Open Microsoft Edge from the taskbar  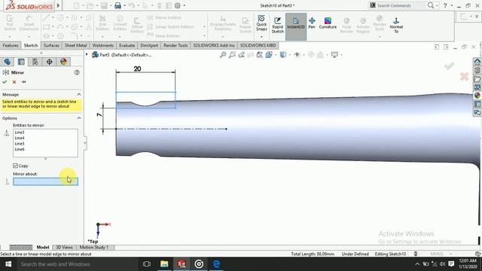(216, 264)
